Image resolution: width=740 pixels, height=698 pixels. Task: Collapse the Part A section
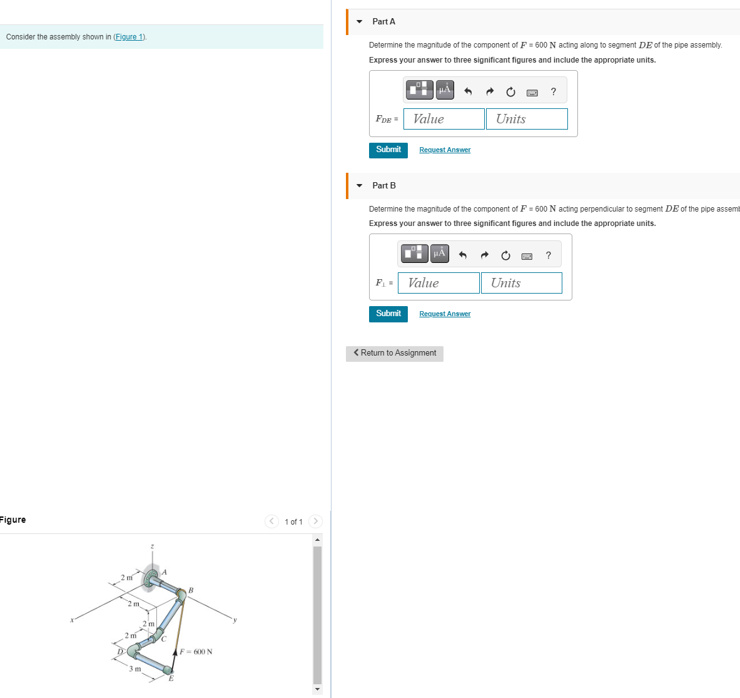click(x=359, y=22)
